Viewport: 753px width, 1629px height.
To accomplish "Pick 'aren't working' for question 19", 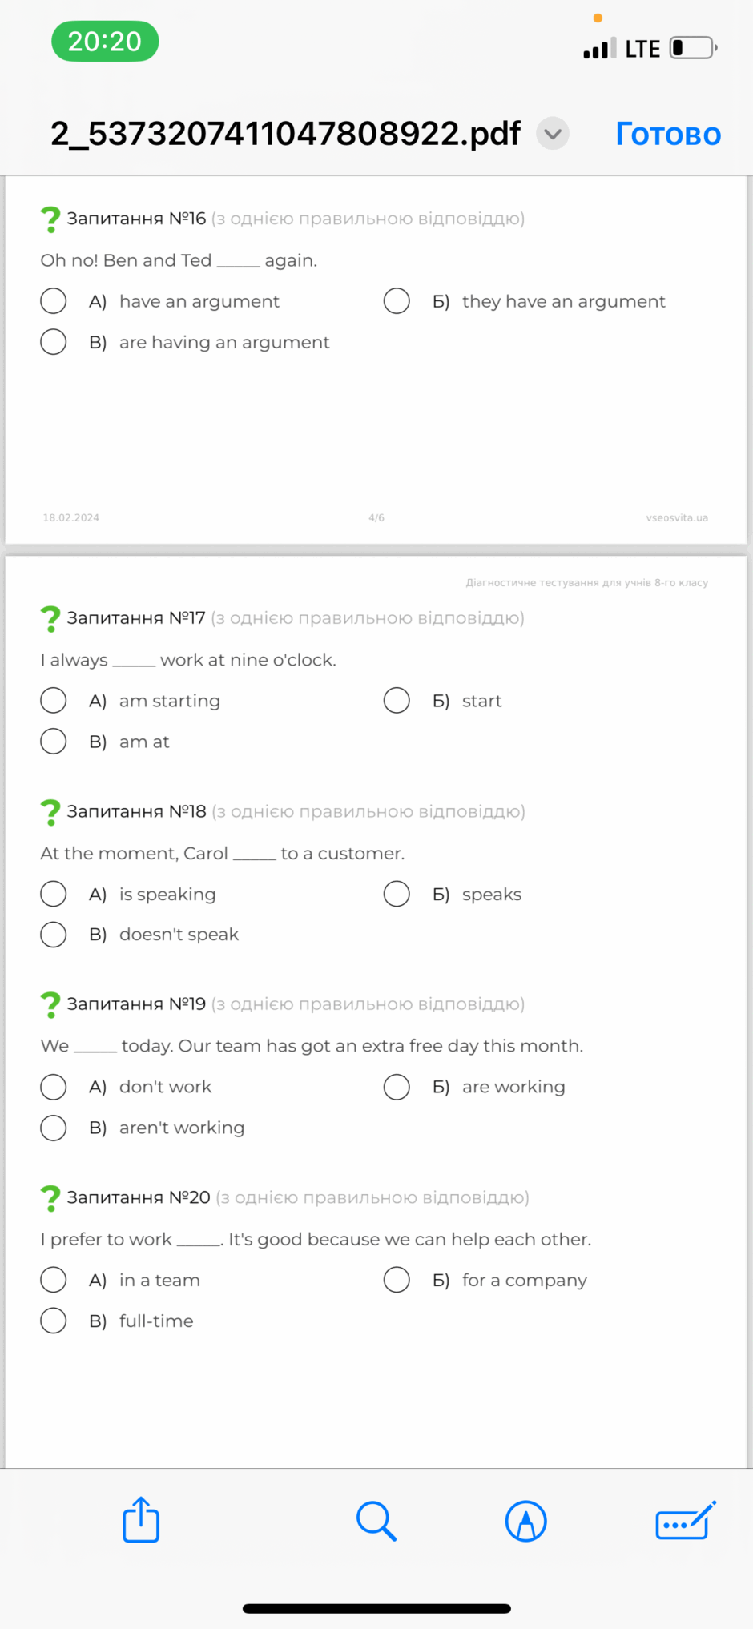I will coord(54,1127).
